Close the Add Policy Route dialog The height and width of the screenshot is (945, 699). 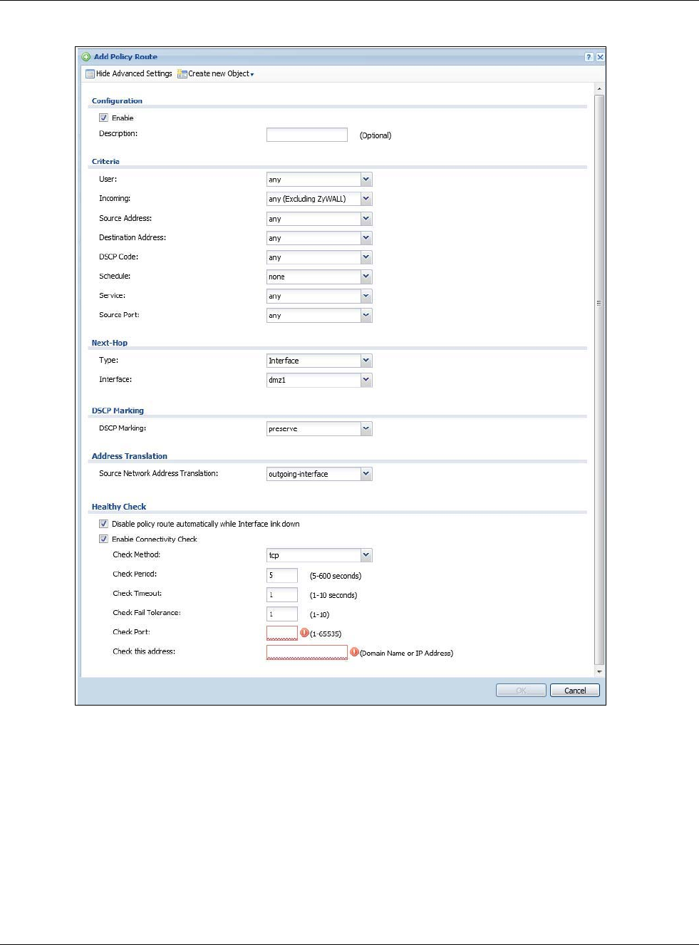600,57
